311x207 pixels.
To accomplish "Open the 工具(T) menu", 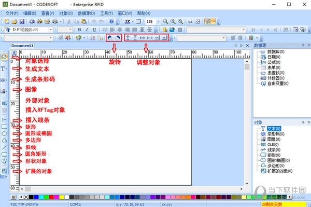I will 106,13.
